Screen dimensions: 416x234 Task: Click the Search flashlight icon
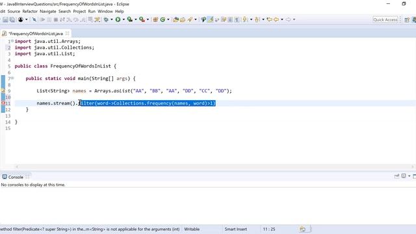(190, 19)
